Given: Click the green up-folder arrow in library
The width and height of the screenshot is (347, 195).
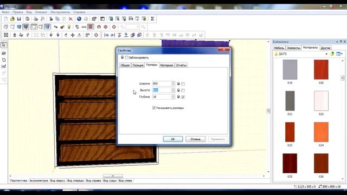Looking at the screenshot, I should pos(332,54).
